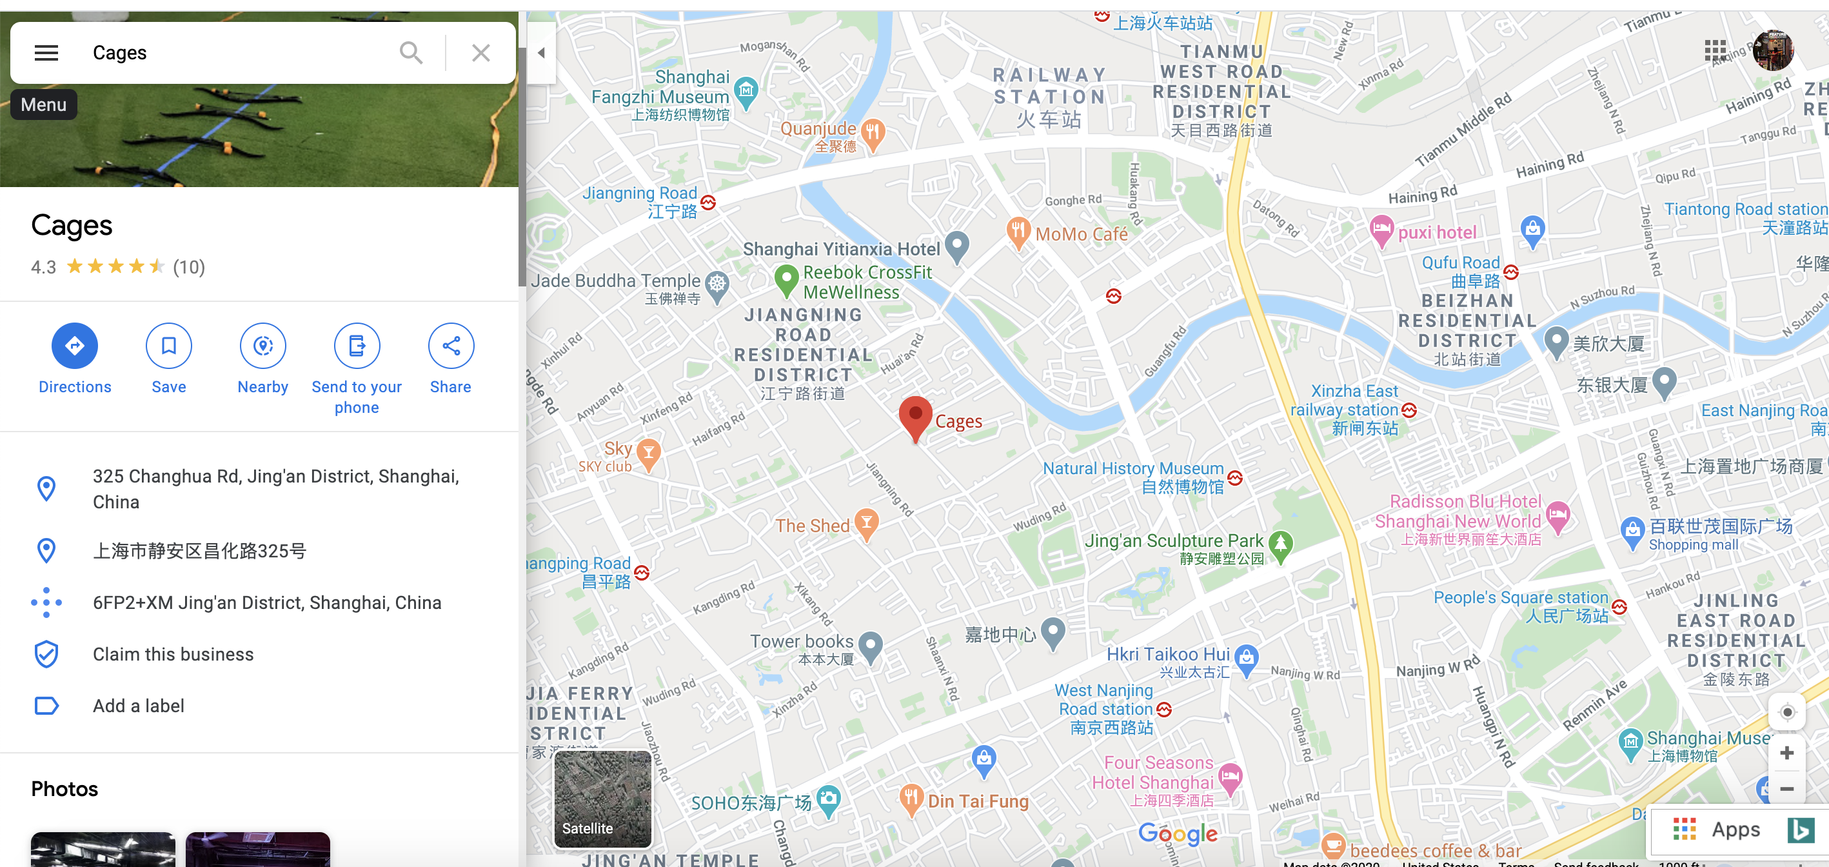This screenshot has height=867, width=1829.
Task: Click the Search magnifier icon
Action: [411, 52]
